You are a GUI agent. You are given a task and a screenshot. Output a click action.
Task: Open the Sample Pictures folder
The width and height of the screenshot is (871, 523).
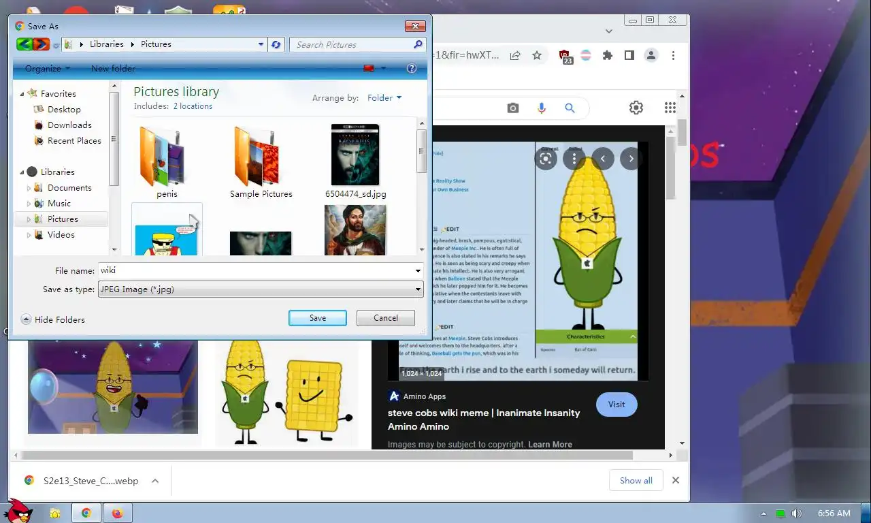261,161
